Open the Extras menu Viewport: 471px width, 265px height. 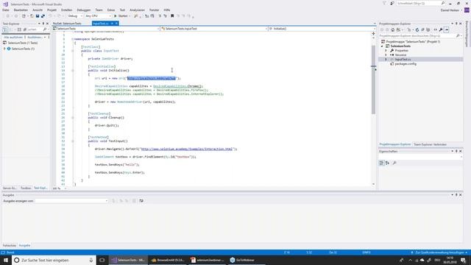tap(111, 10)
